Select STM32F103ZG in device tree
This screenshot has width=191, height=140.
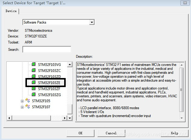click(49, 95)
